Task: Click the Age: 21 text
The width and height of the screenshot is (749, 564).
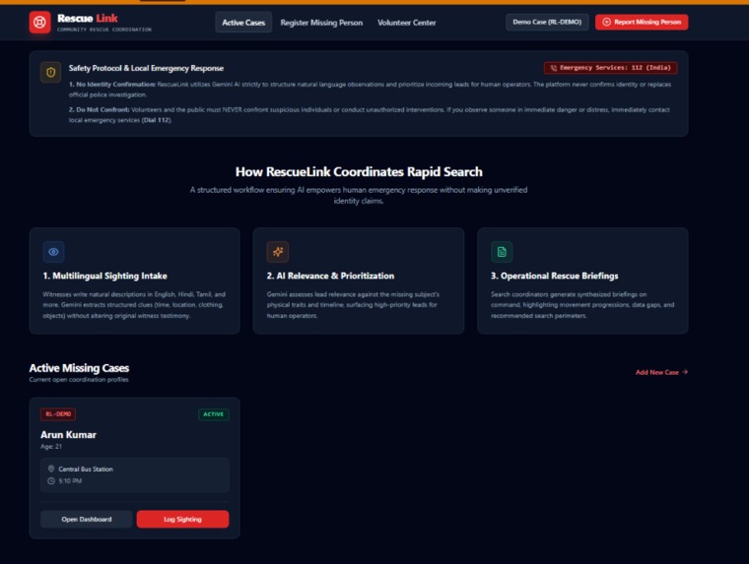Action: (51, 447)
